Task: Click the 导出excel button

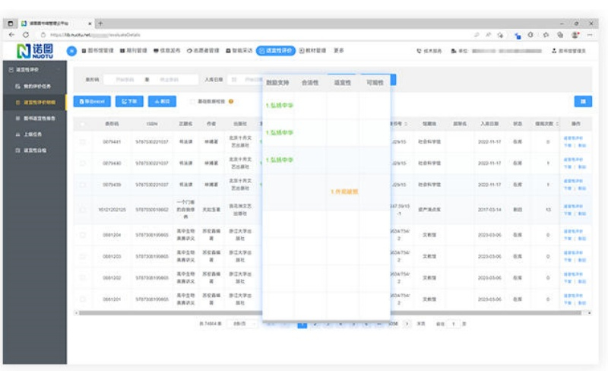Action: click(92, 102)
